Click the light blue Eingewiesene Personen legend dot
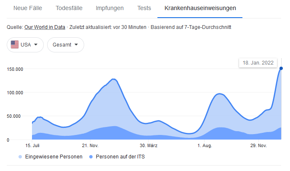 pos(21,157)
